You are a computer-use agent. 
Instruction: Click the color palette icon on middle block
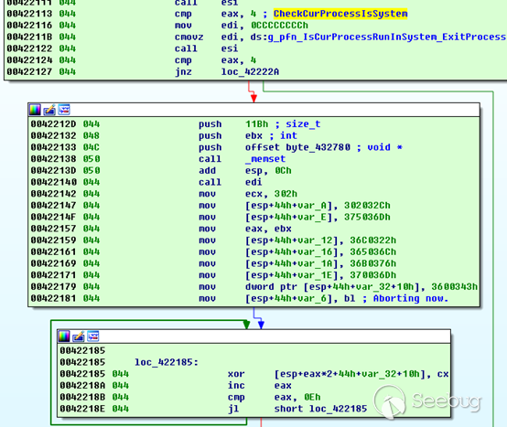click(35, 110)
